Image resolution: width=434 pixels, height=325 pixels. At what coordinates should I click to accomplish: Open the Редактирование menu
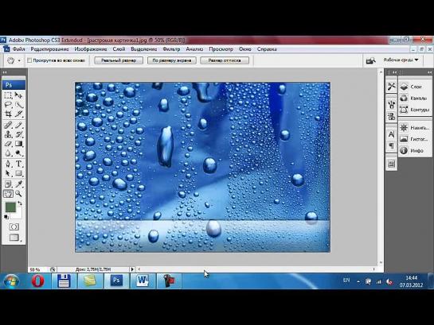click(49, 49)
